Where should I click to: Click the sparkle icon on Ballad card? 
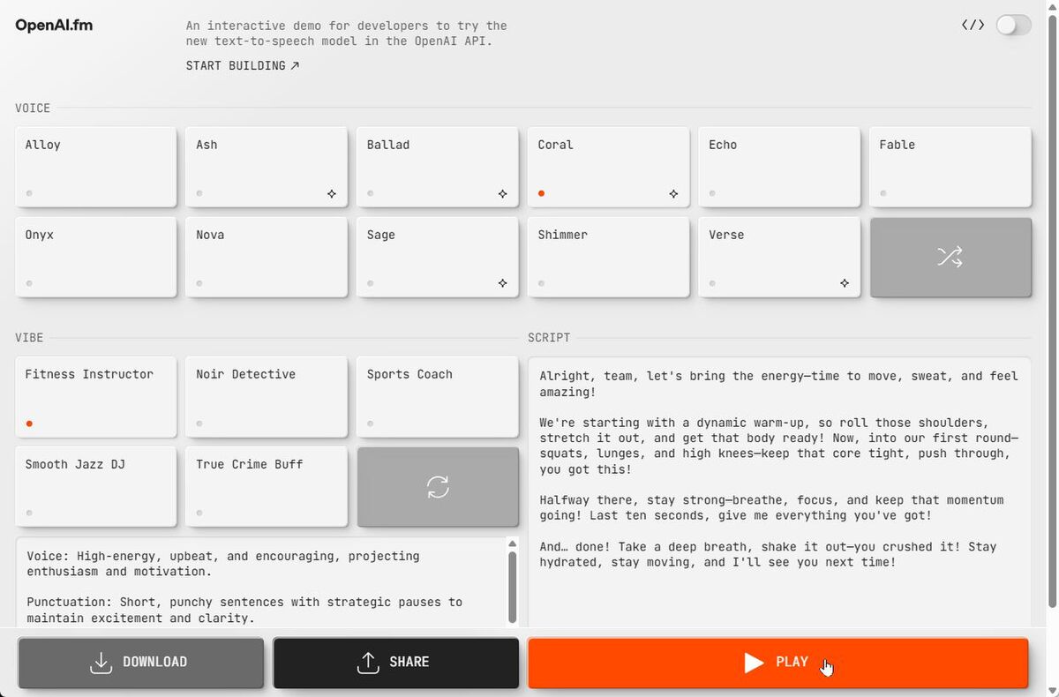point(502,193)
